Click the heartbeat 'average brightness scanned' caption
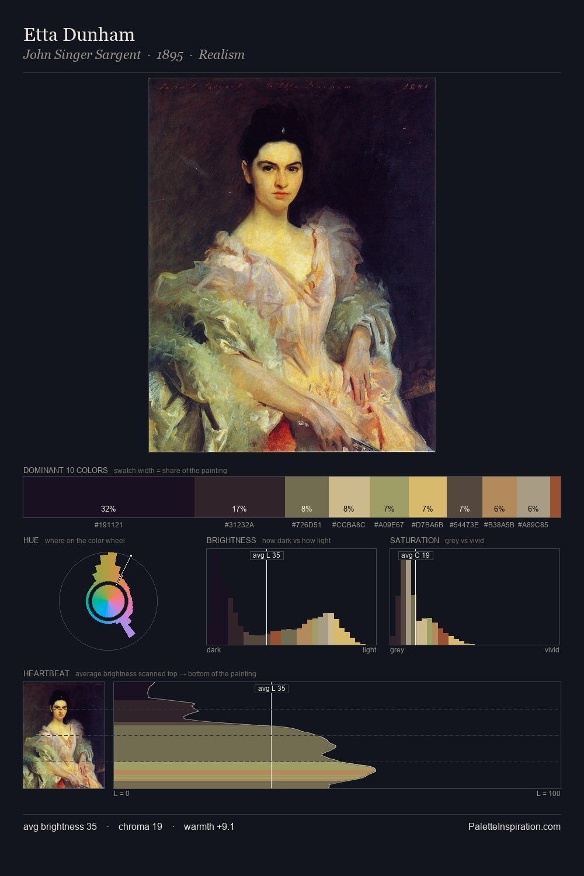The width and height of the screenshot is (584, 876). pyautogui.click(x=166, y=674)
